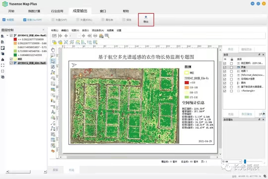Click the right arrow to show more panel tabs

(x=264, y=114)
